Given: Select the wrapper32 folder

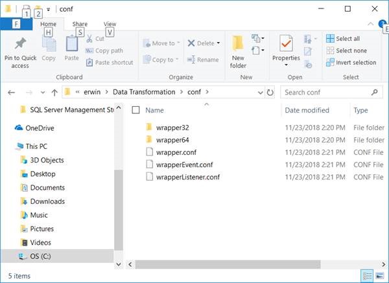Looking at the screenshot, I should click(172, 128).
